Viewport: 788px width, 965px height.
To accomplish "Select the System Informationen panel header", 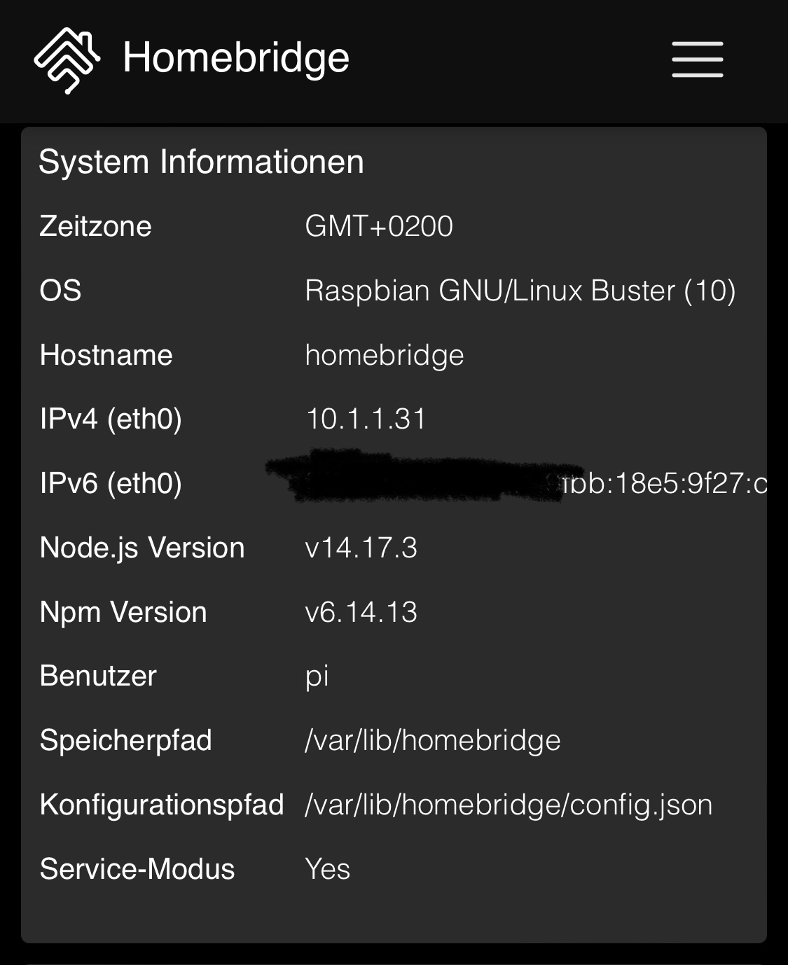I will 202,162.
